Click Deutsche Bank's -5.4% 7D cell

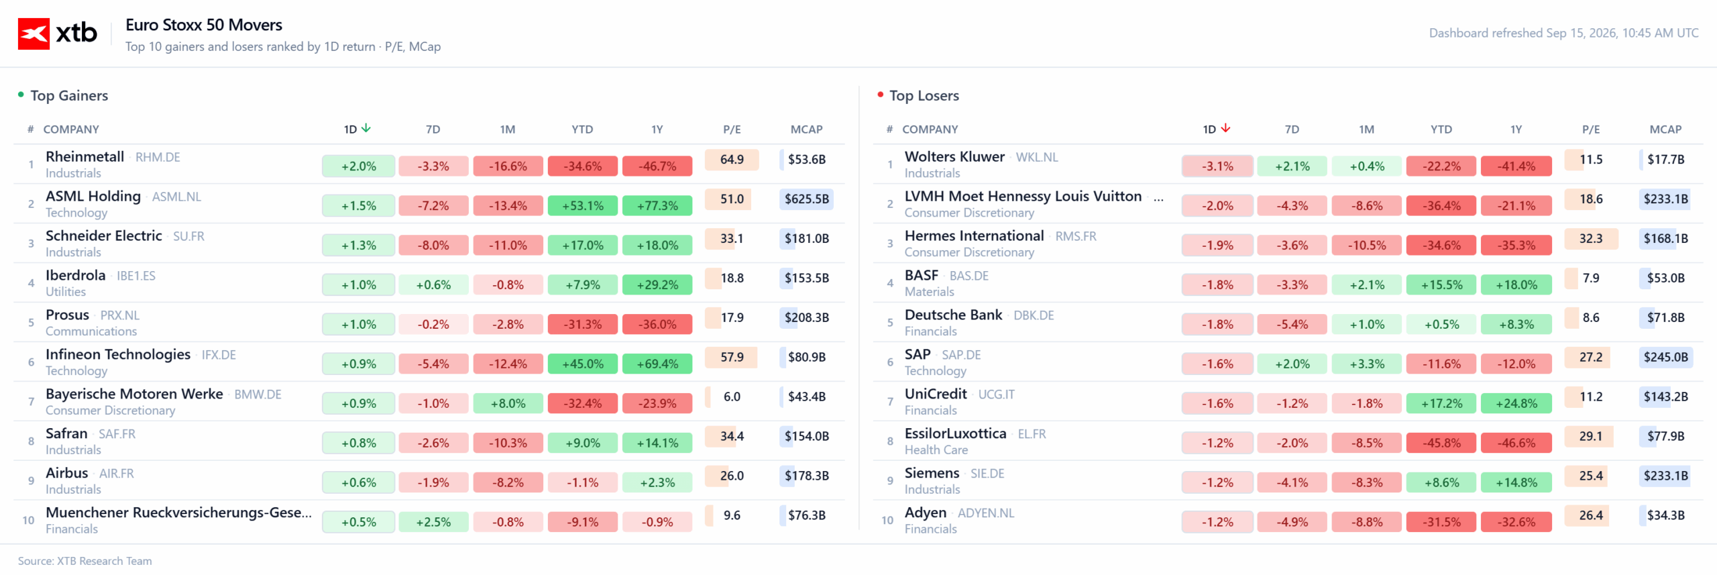coord(1292,324)
